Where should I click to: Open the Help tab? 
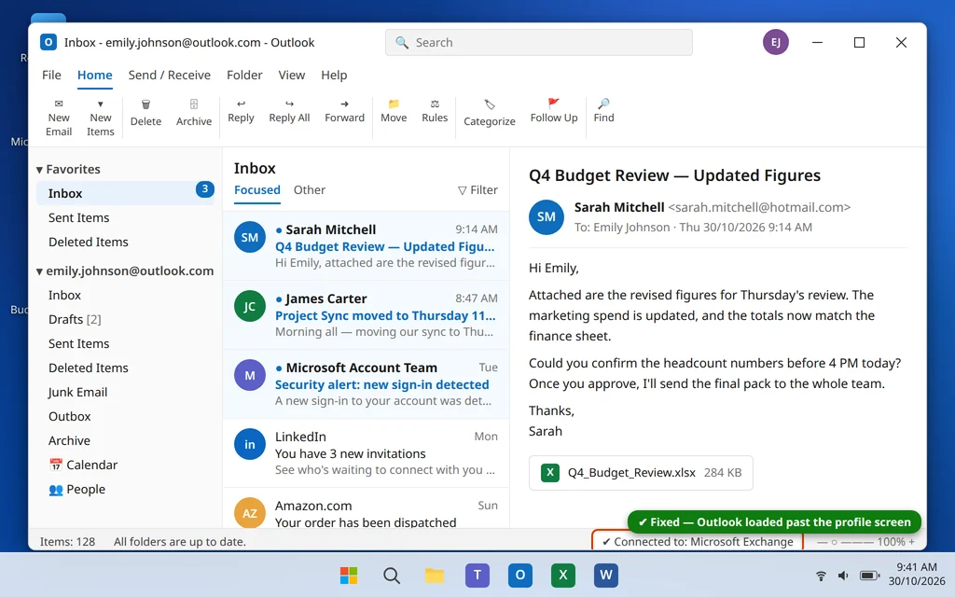click(334, 75)
